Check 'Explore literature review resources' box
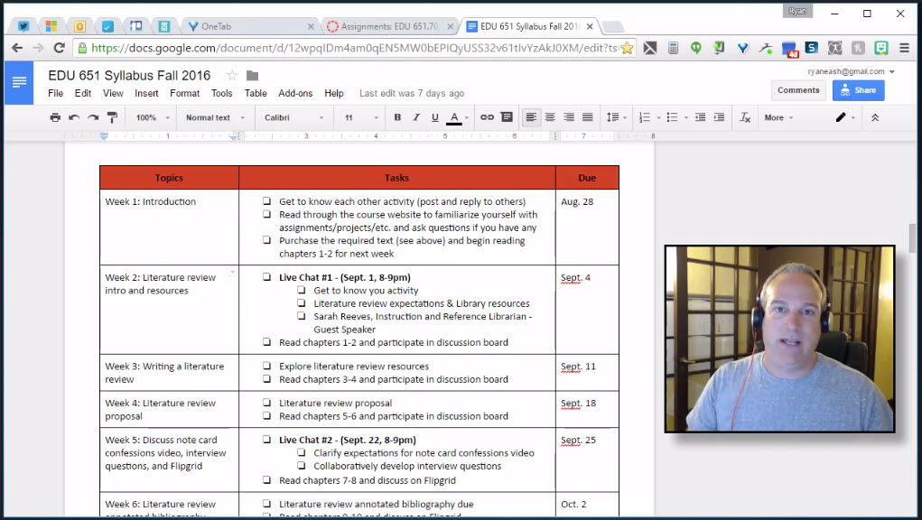The height and width of the screenshot is (520, 922). tap(267, 366)
